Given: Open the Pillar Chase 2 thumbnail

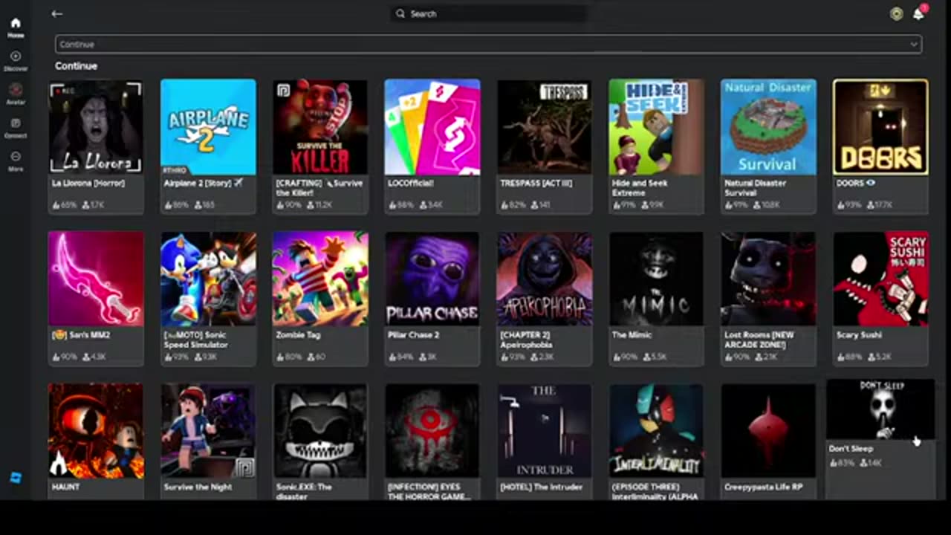Looking at the screenshot, I should pos(432,279).
